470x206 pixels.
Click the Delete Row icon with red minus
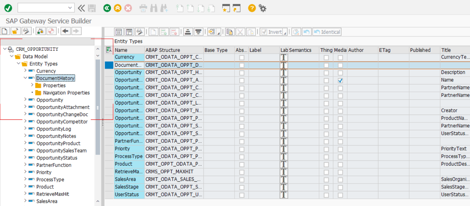pos(174,32)
